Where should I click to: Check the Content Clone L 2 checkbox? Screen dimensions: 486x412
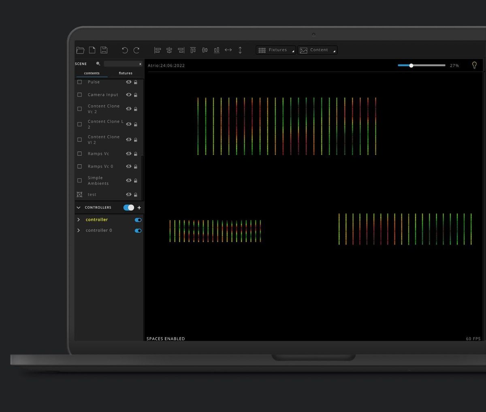pyautogui.click(x=79, y=124)
